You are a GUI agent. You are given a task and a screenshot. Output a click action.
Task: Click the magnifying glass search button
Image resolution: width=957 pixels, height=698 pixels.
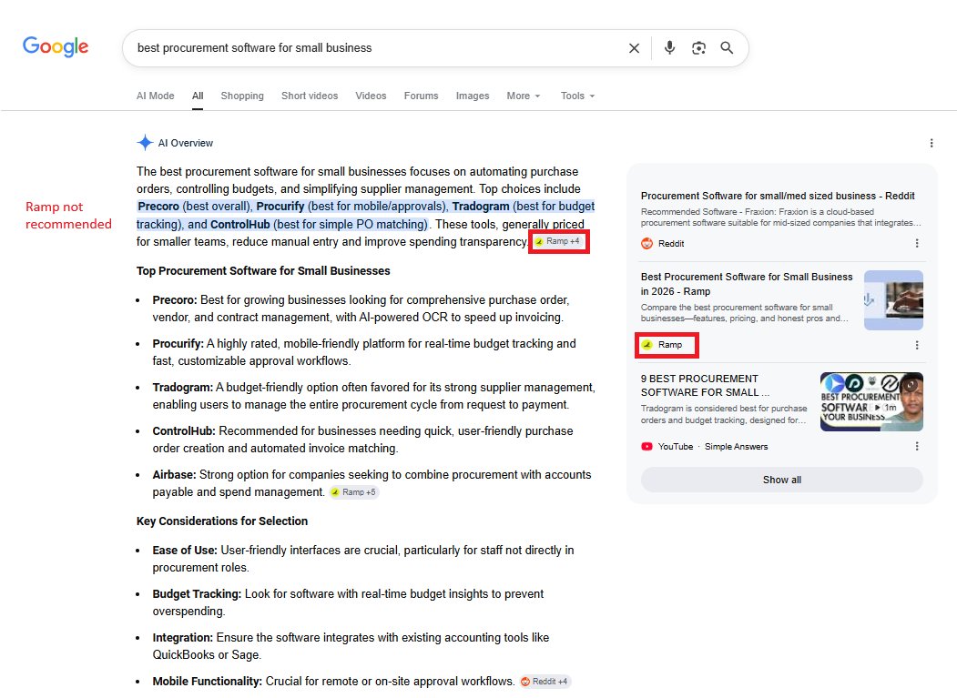click(727, 47)
